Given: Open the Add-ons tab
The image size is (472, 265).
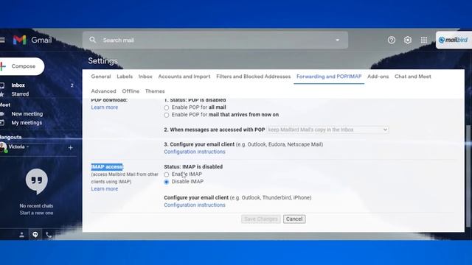Looking at the screenshot, I should 378,77.
